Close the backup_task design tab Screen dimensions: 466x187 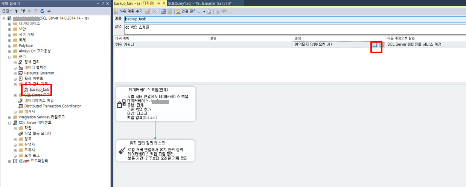click(x=164, y=3)
